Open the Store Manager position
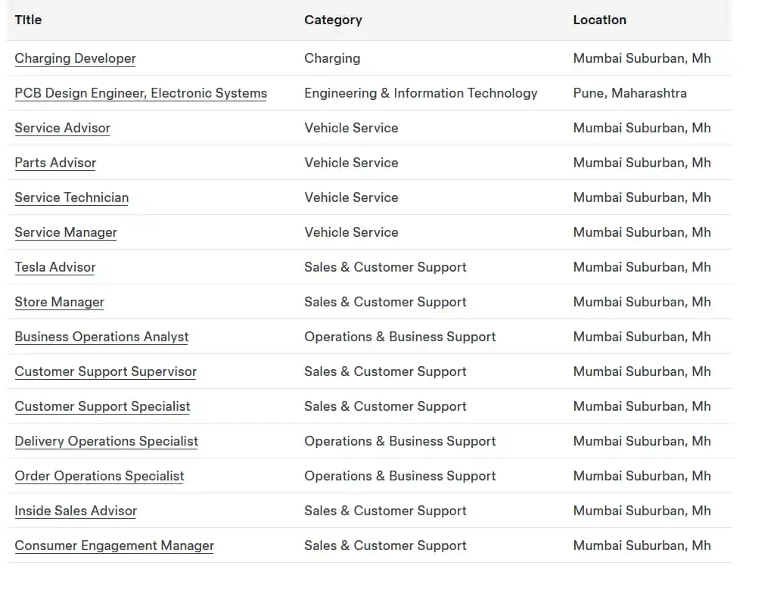The height and width of the screenshot is (603, 777). tap(59, 302)
